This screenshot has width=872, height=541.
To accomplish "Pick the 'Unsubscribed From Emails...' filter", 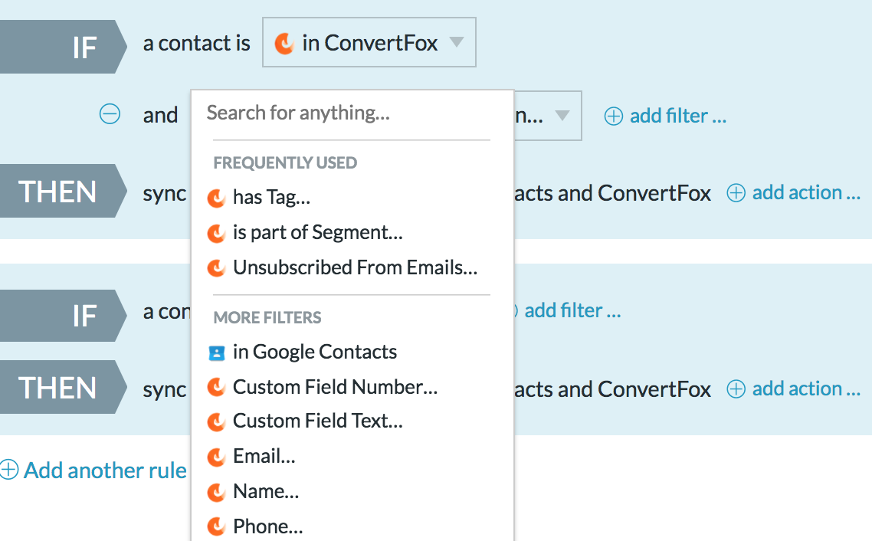I will 356,267.
